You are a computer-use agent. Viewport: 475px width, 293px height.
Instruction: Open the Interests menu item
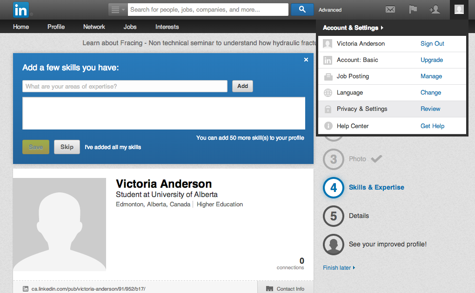pos(167,27)
